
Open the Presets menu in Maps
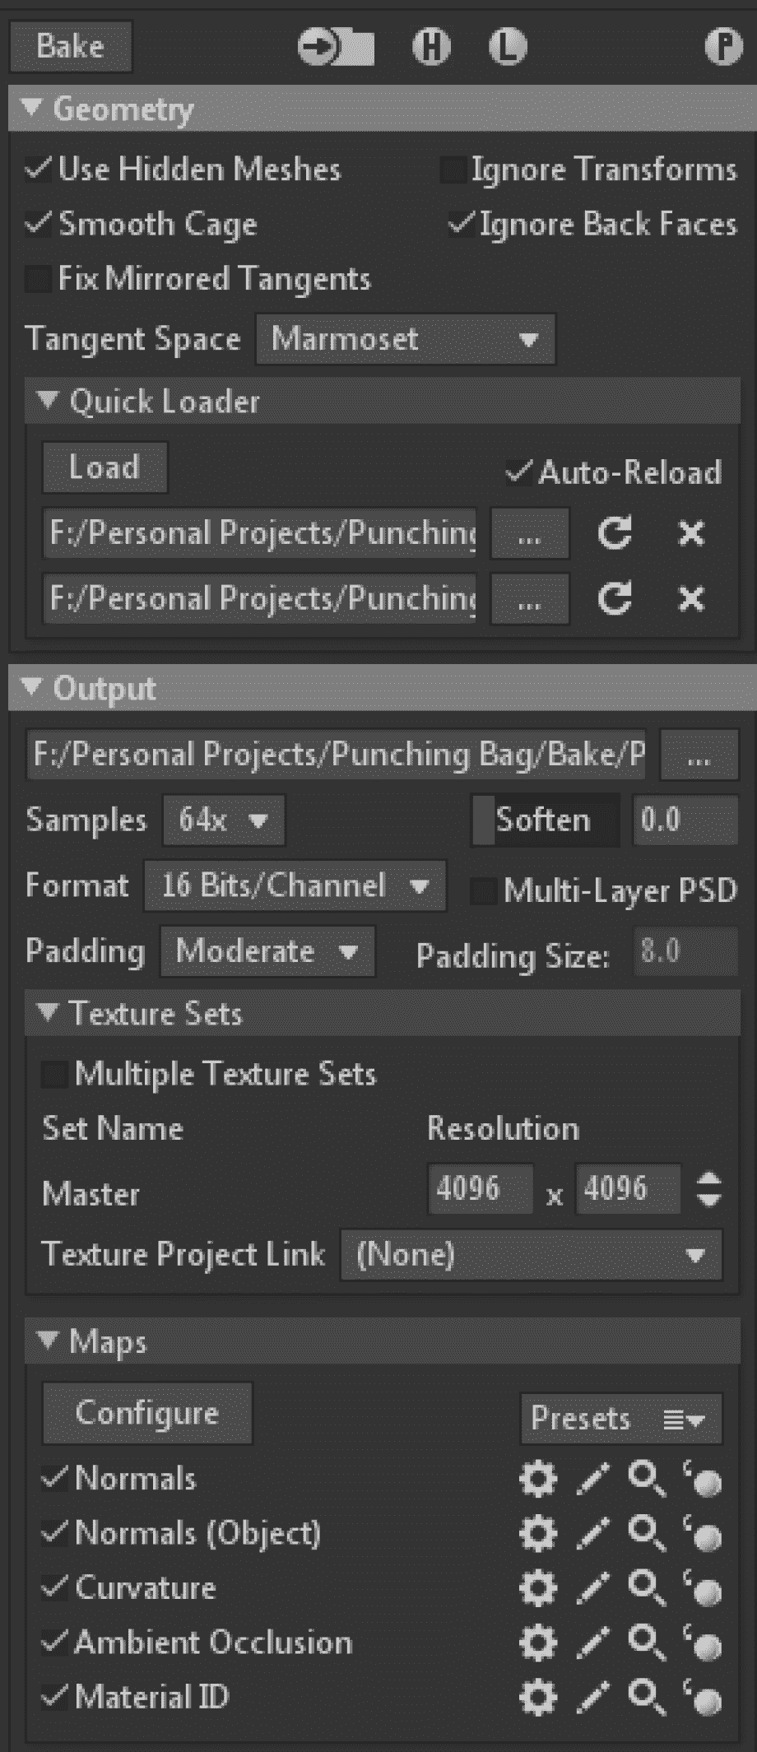(621, 1419)
